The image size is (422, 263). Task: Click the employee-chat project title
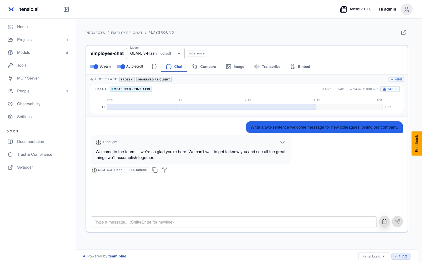pyautogui.click(x=107, y=54)
